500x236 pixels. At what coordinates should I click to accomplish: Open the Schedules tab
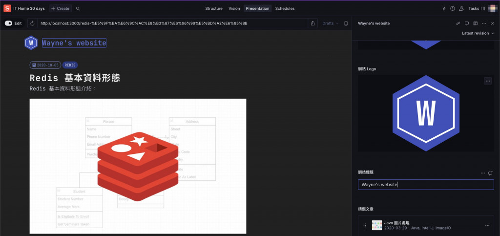(x=285, y=9)
